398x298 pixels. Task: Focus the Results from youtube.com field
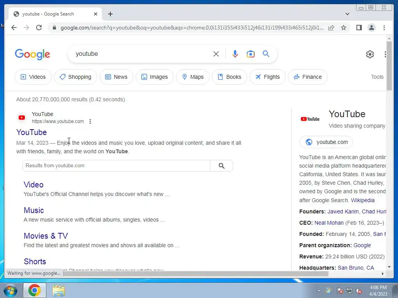(116, 166)
